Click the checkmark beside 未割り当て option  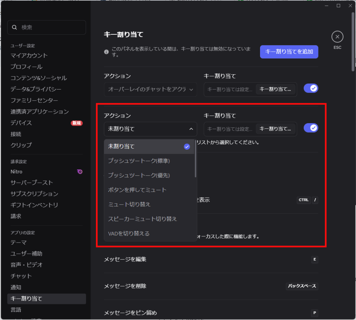click(187, 146)
